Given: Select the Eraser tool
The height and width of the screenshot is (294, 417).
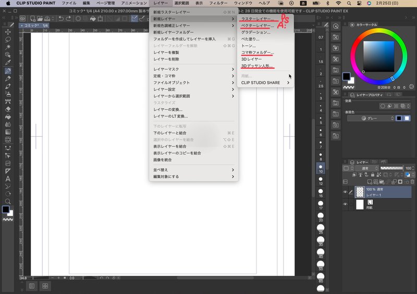Looking at the screenshot, I should click(8, 109).
